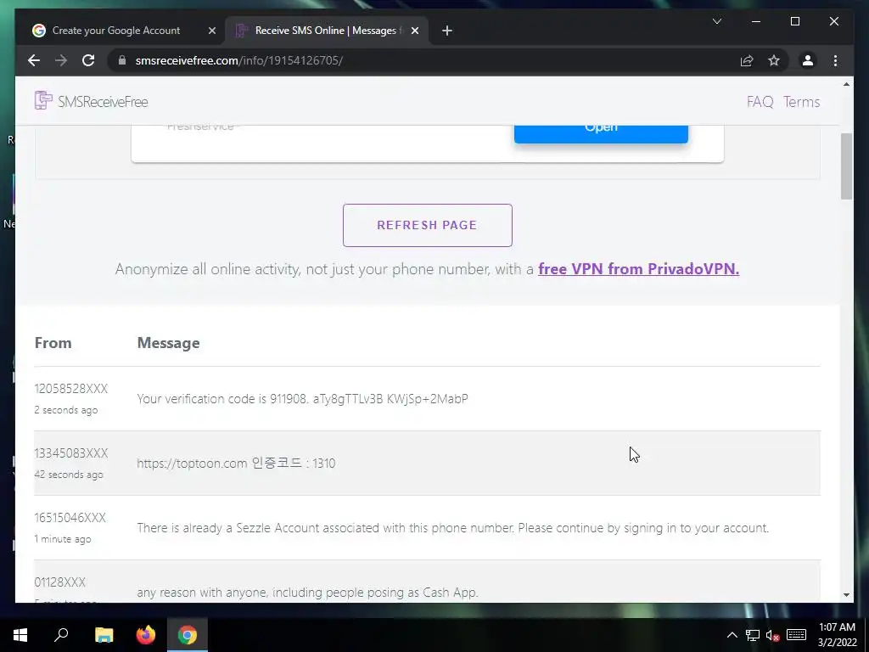This screenshot has width=869, height=652.
Task: Click the blue Open ad button
Action: tap(601, 133)
